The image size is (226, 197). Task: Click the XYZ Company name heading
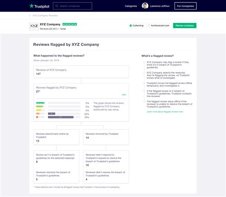pyautogui.click(x=50, y=24)
